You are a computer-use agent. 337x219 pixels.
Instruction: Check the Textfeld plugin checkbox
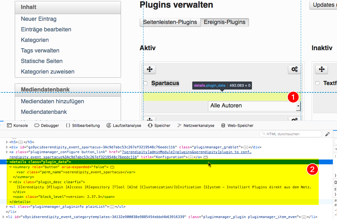coord(317,83)
